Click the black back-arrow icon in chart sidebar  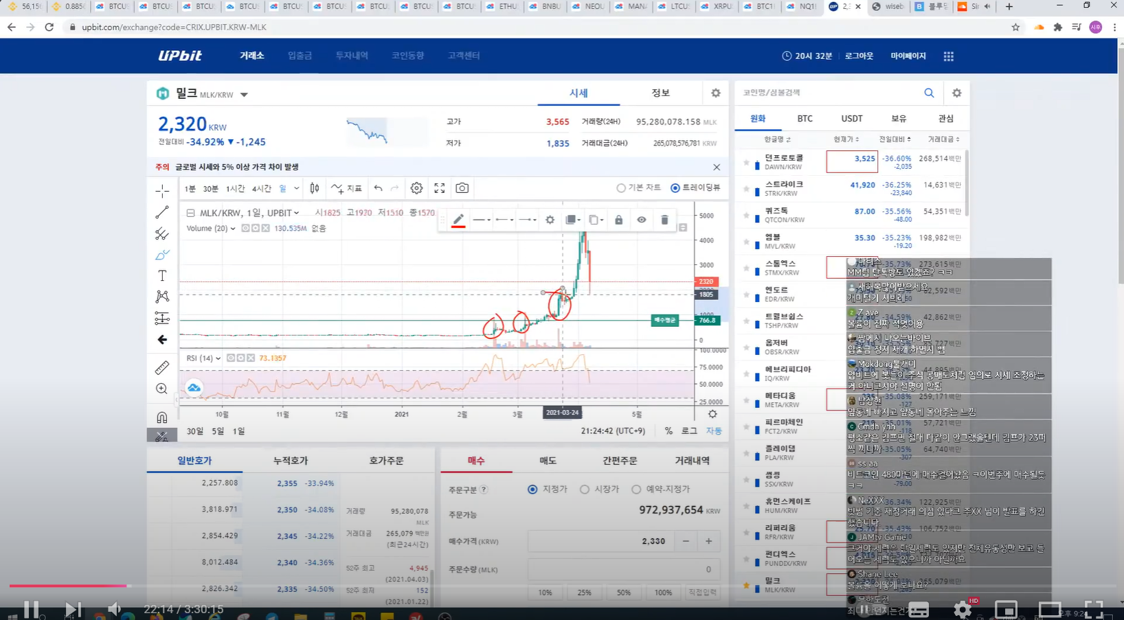(162, 340)
